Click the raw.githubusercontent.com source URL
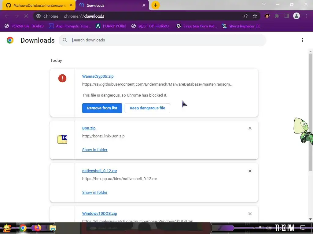Viewport: 313px width, 234px height. pyautogui.click(x=157, y=84)
